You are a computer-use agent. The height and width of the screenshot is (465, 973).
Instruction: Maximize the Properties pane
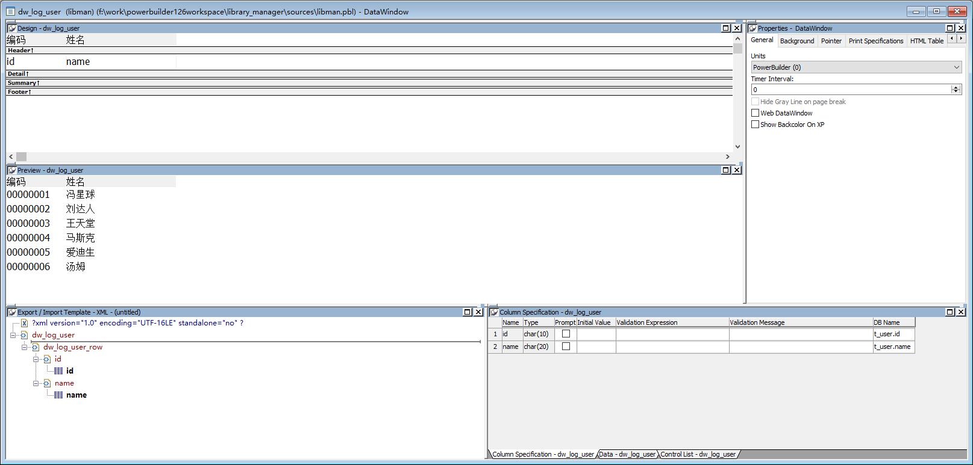pos(950,28)
